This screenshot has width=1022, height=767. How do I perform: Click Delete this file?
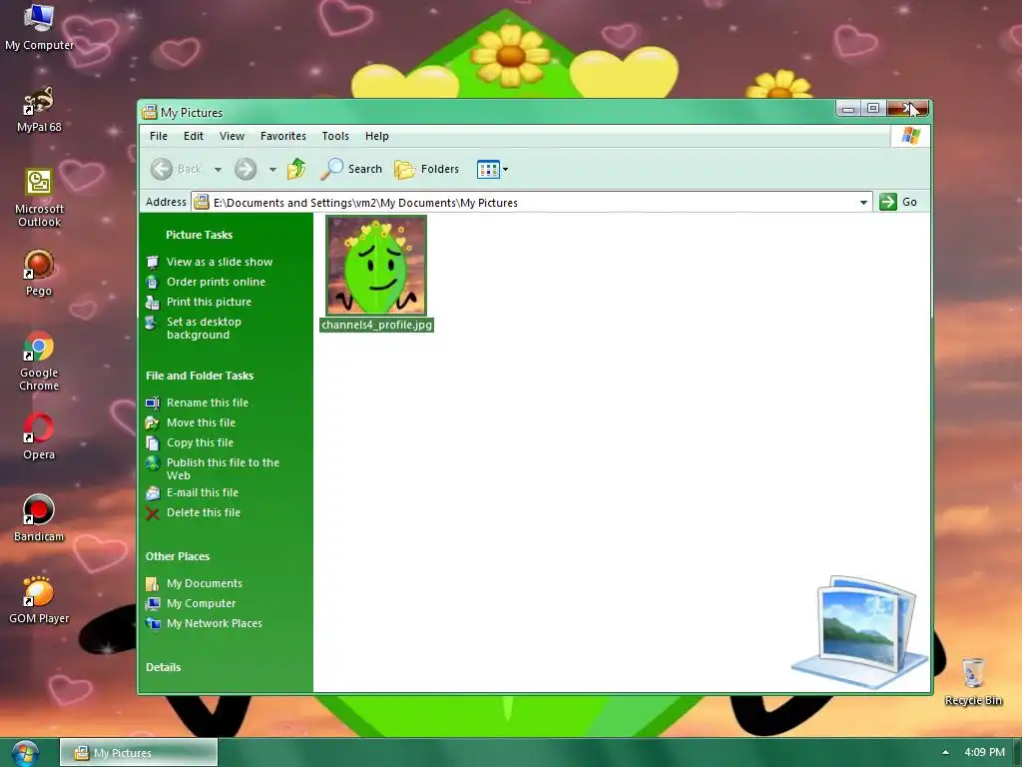(204, 512)
